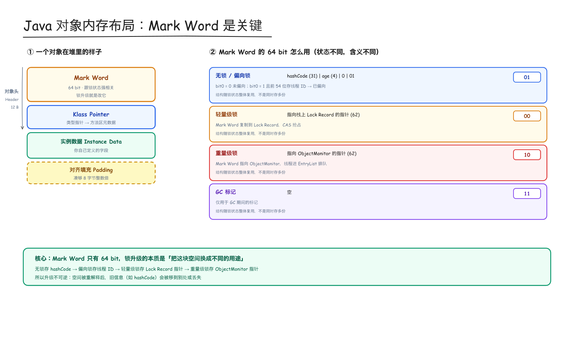Click text 指向 ObjectMonitor 的指针 (62)
This screenshot has width=574, height=349.
[x=322, y=154]
